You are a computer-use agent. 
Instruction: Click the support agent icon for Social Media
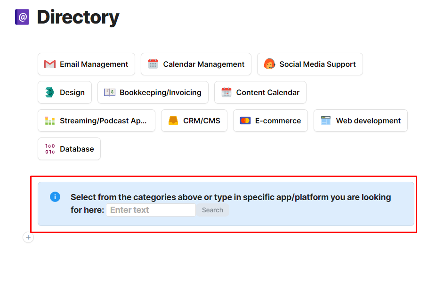pyautogui.click(x=269, y=64)
